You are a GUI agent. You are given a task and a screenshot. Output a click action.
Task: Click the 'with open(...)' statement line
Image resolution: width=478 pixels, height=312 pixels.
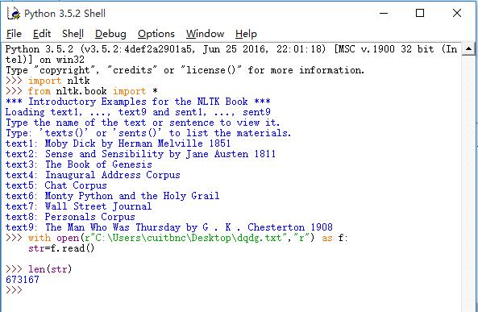tap(177, 238)
